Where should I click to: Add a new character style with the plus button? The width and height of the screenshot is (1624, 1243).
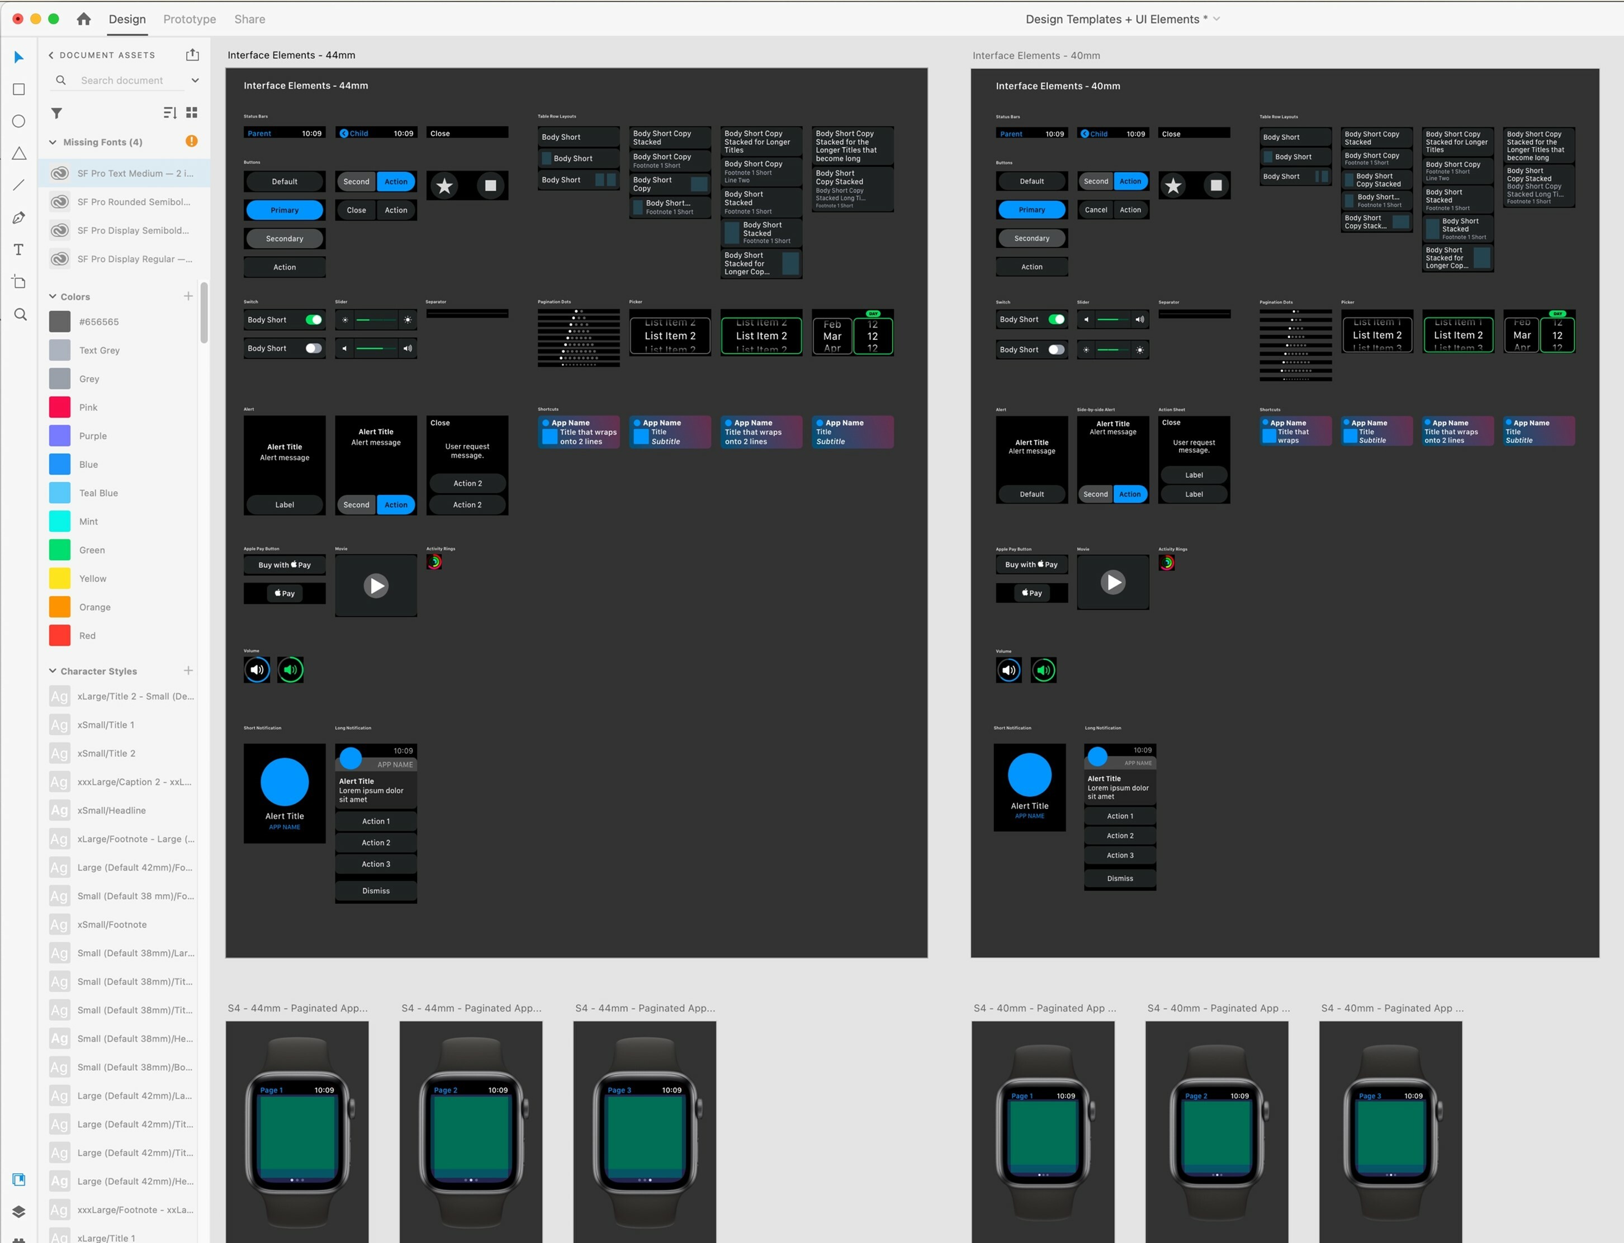(x=188, y=670)
